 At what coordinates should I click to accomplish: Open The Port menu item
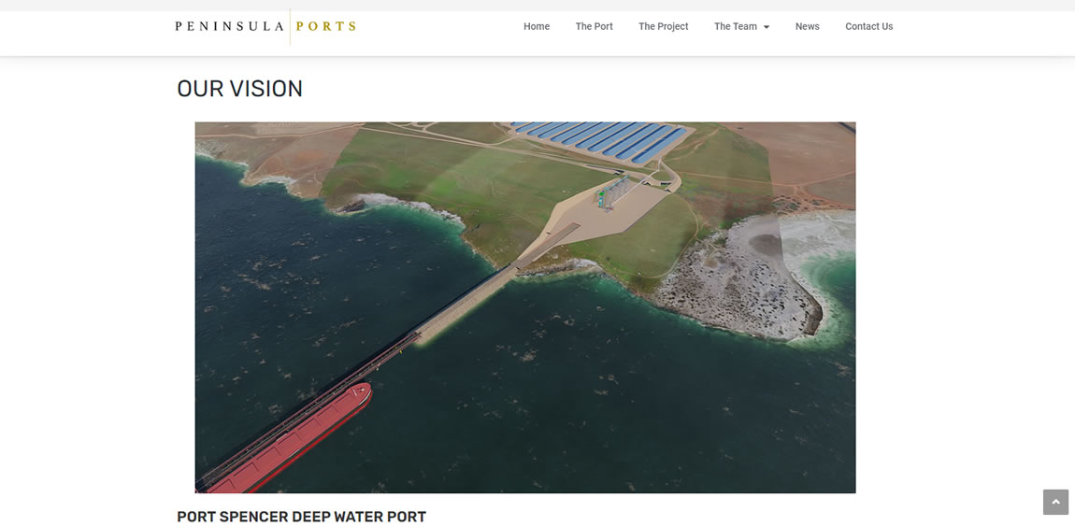pyautogui.click(x=594, y=27)
